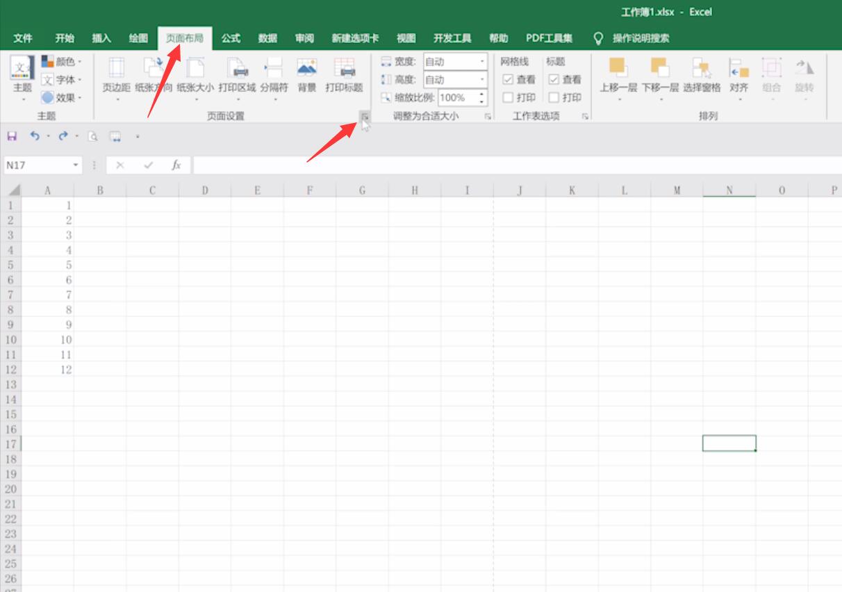
Task: Click the formula bar cancel X icon
Action: click(x=120, y=165)
